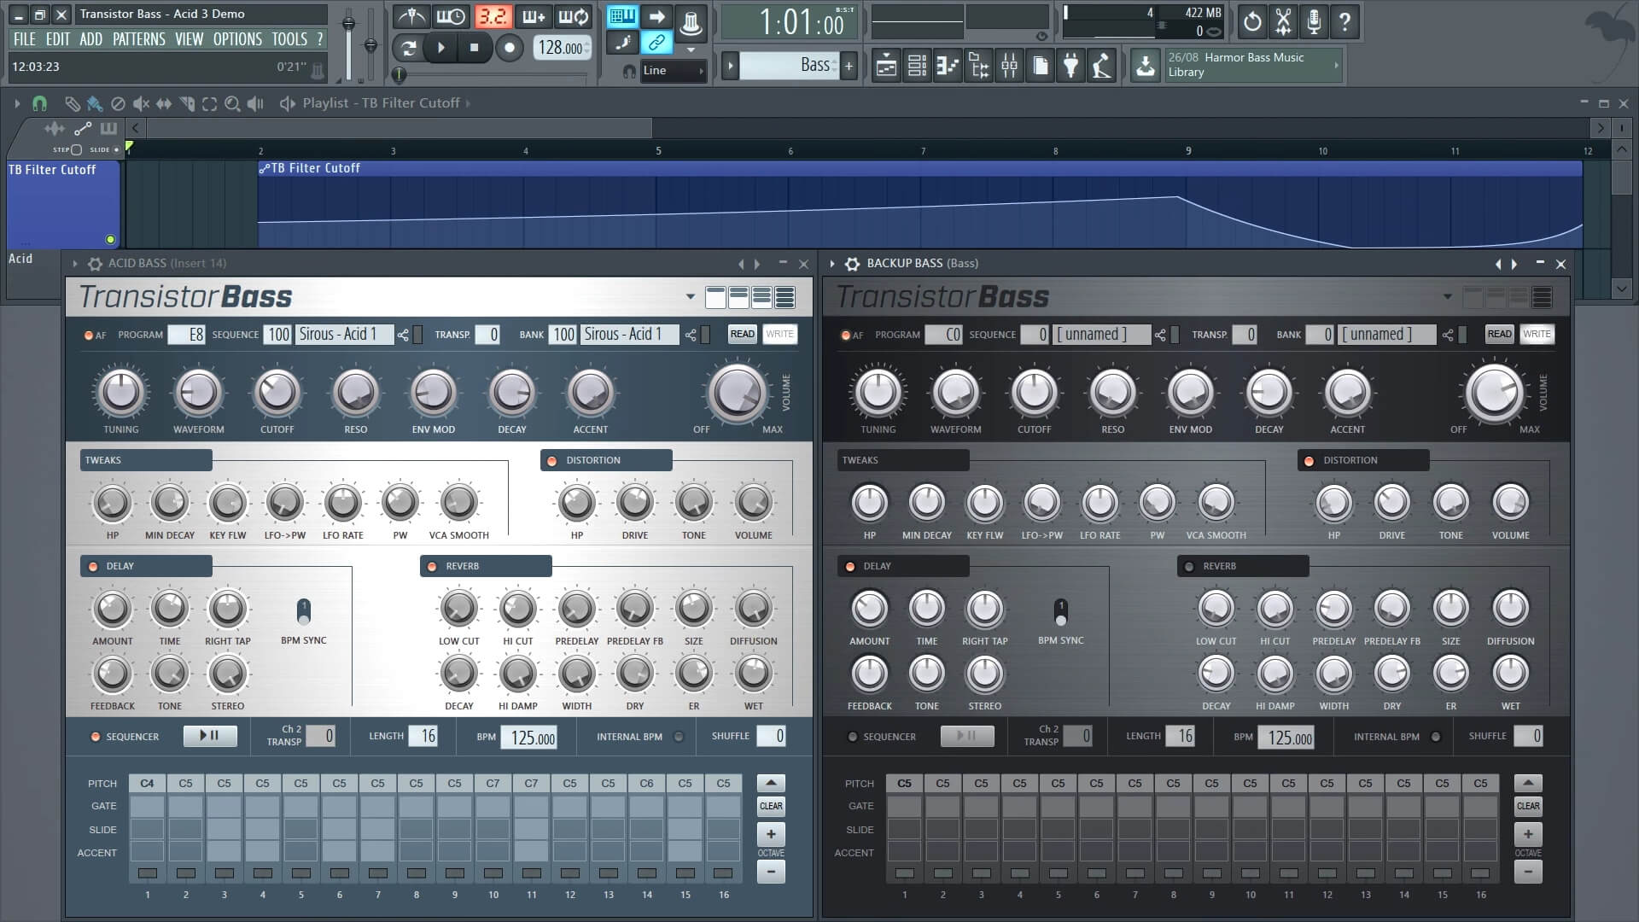Select the zoom tool in playlist toolbar
The image size is (1639, 922).
coord(233,102)
